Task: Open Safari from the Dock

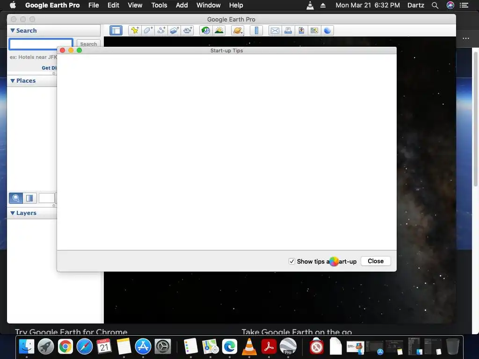Action: click(85, 346)
